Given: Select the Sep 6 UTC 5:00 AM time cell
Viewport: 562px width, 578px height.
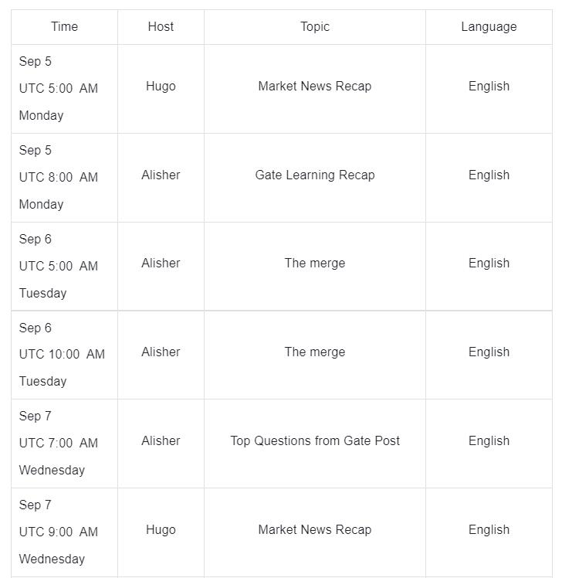Looking at the screenshot, I should coord(59,266).
